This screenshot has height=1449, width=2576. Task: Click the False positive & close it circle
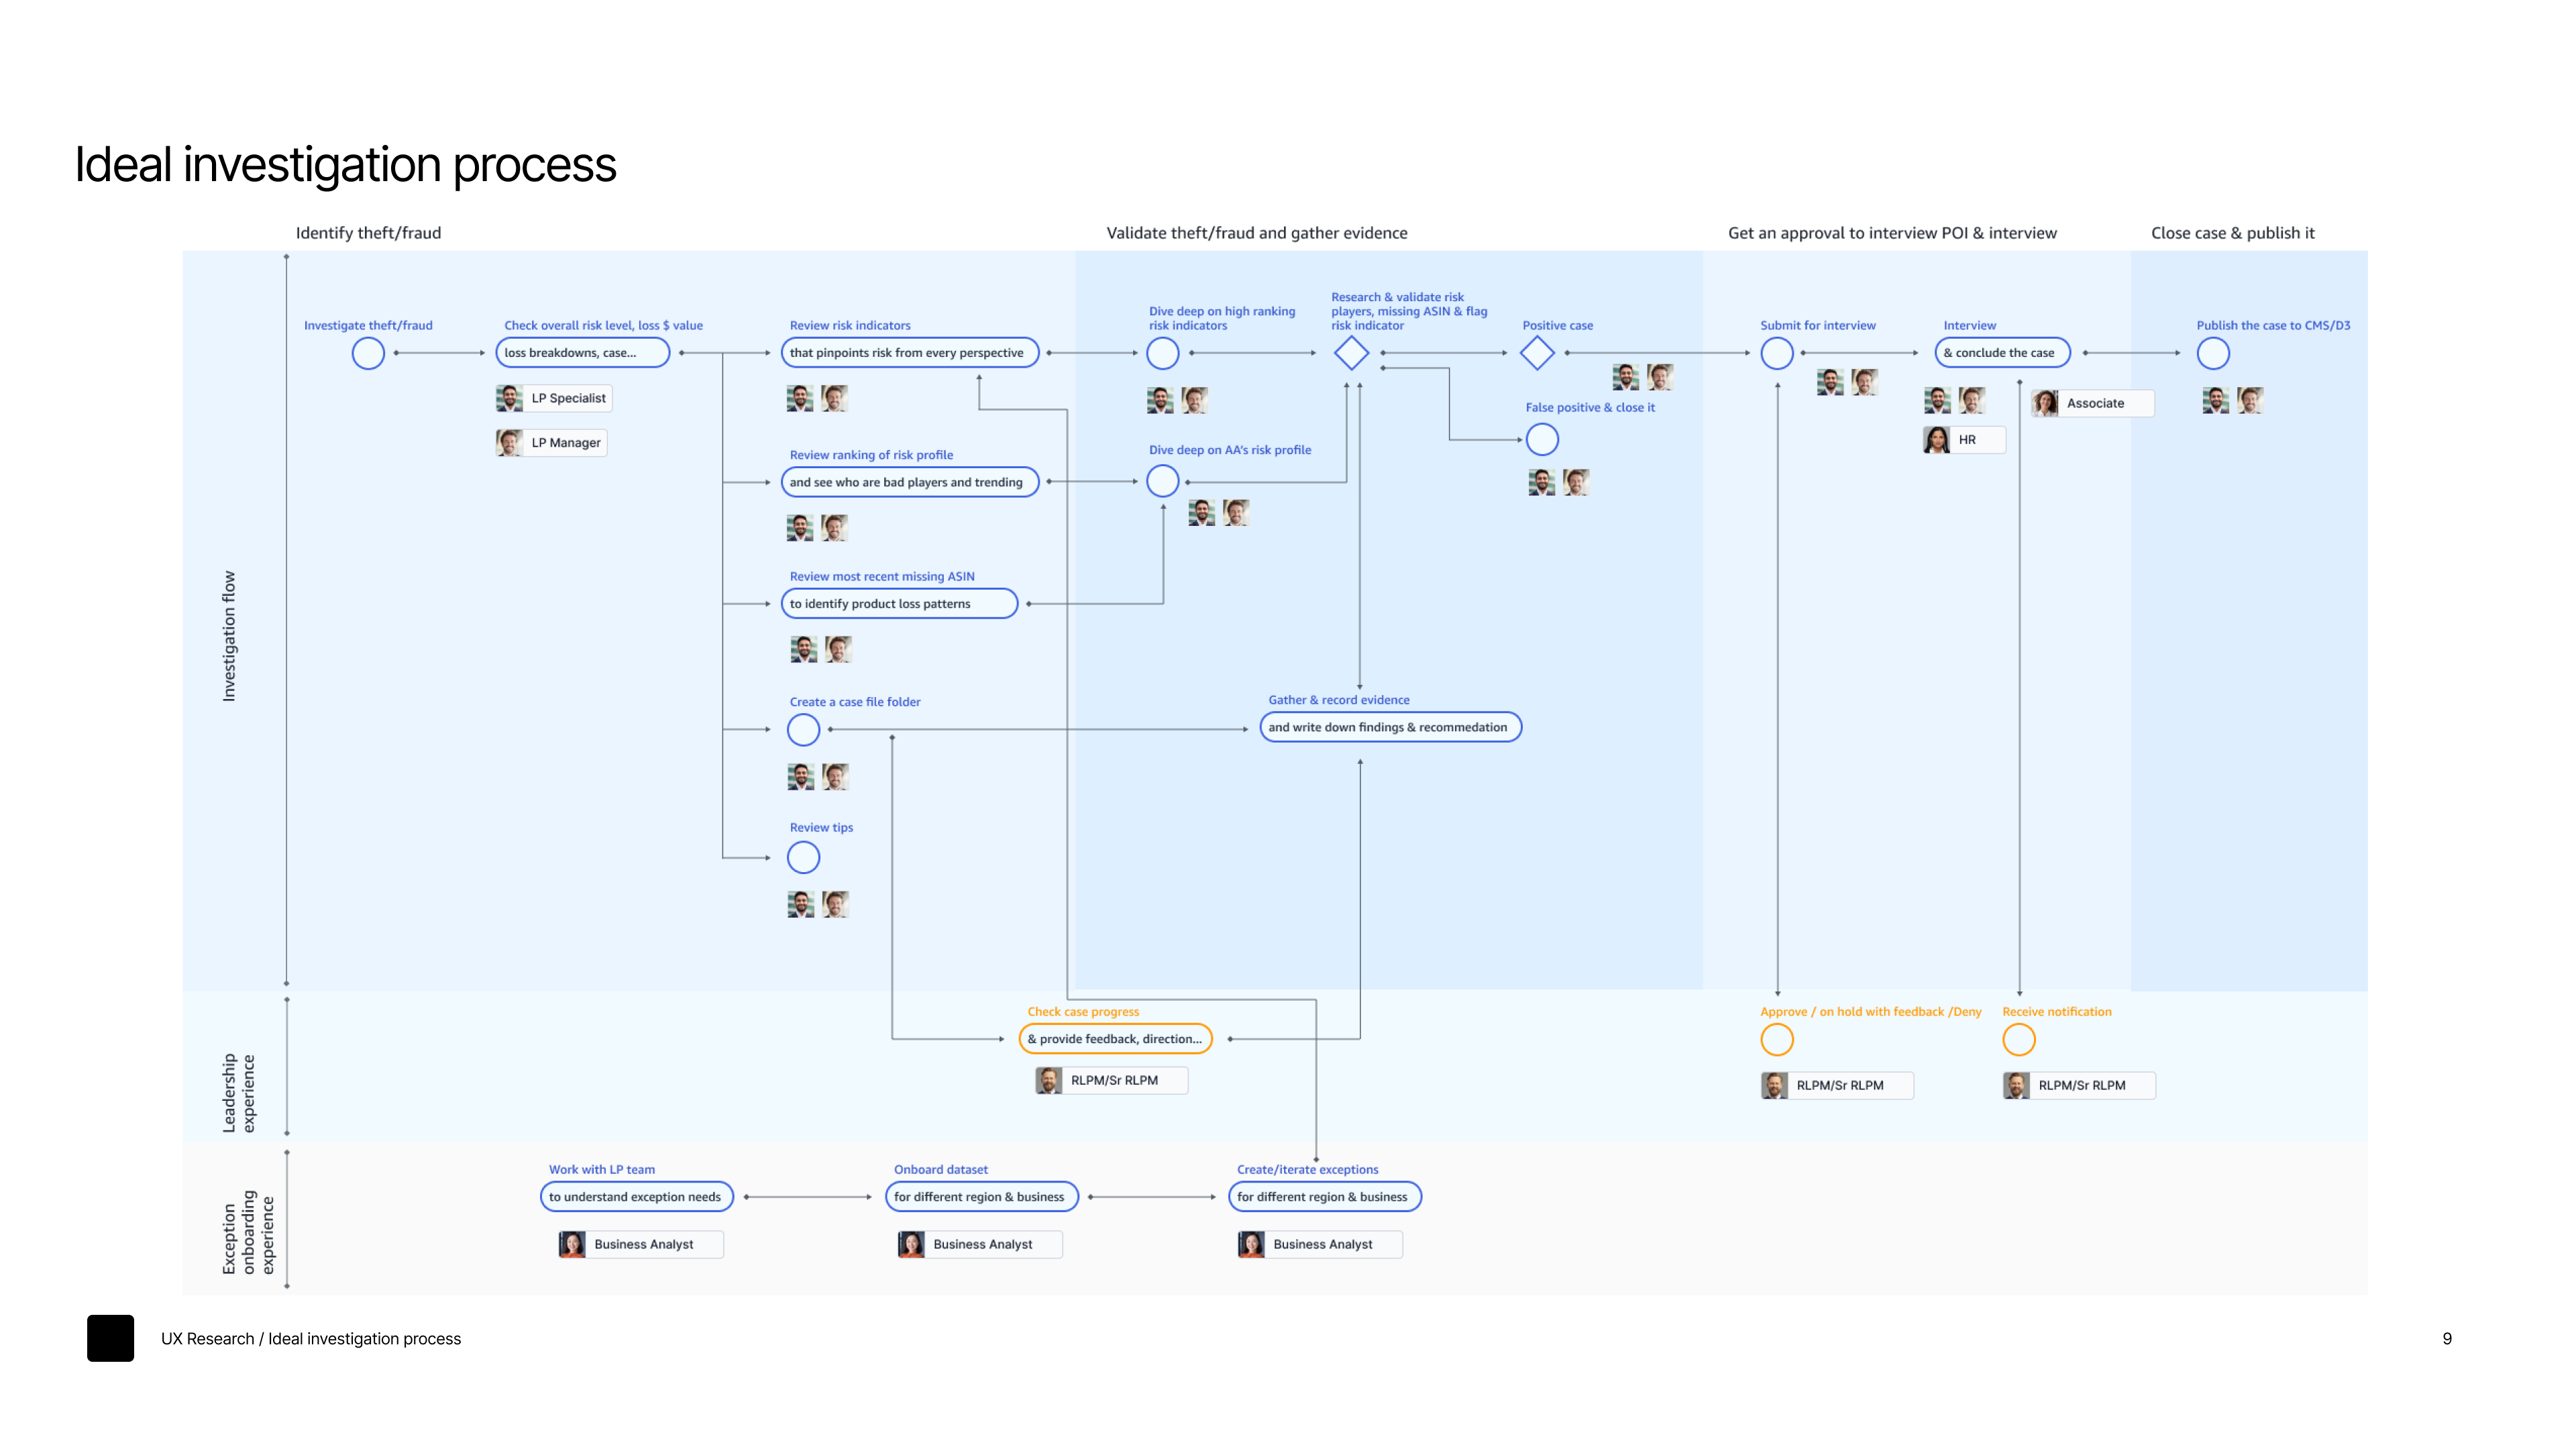[x=1542, y=439]
